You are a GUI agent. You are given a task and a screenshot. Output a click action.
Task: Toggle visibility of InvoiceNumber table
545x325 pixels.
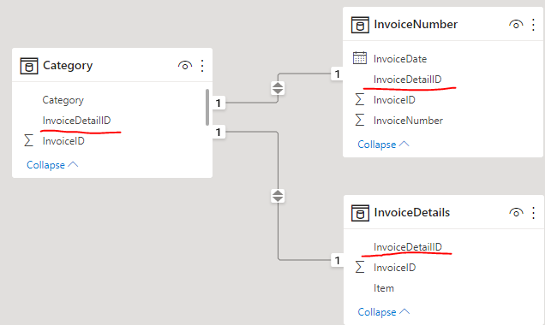click(x=516, y=25)
